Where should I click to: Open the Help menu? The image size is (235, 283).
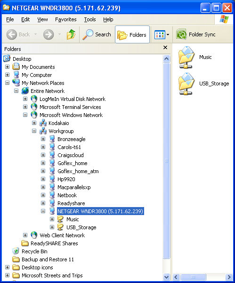click(x=108, y=19)
